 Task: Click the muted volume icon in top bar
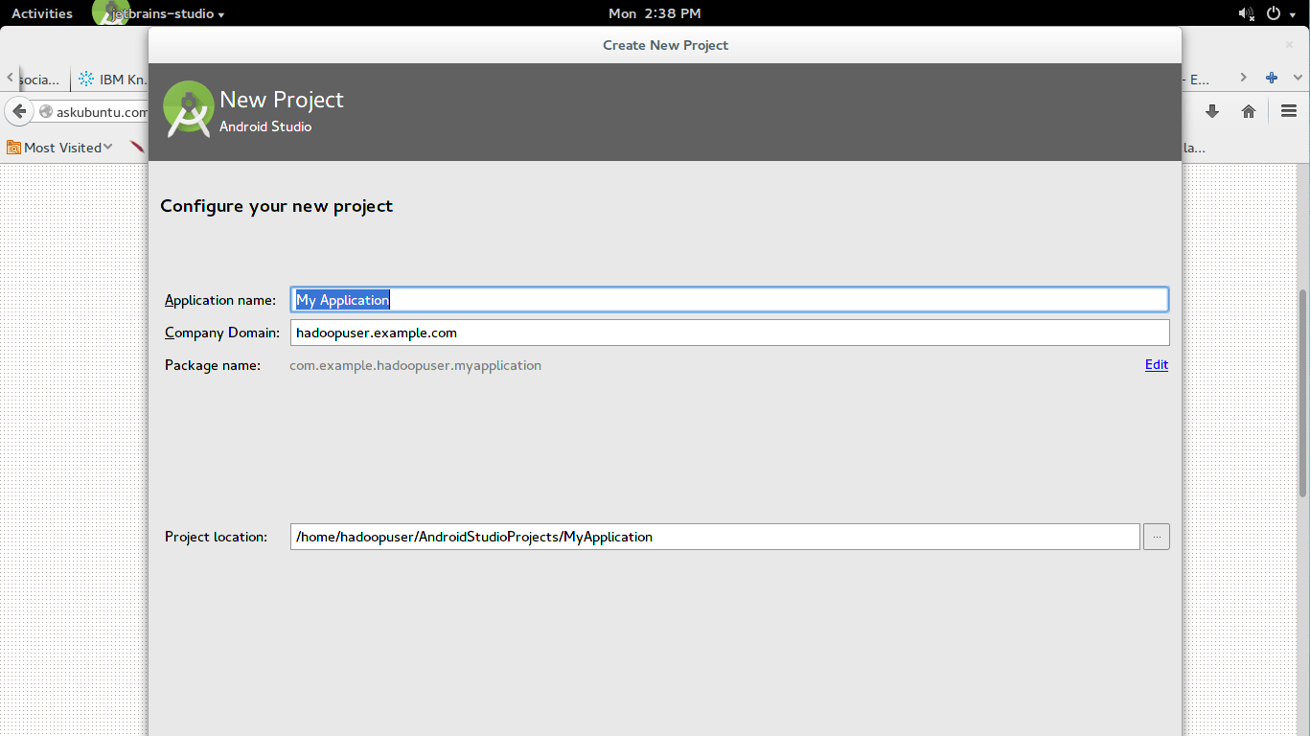[x=1246, y=13]
